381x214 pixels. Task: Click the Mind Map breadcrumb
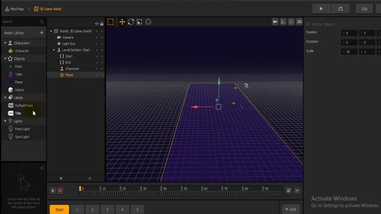point(14,9)
